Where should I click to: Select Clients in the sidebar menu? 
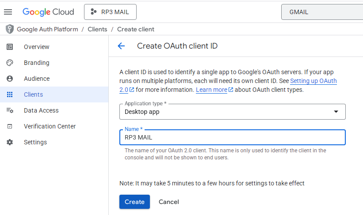click(33, 94)
